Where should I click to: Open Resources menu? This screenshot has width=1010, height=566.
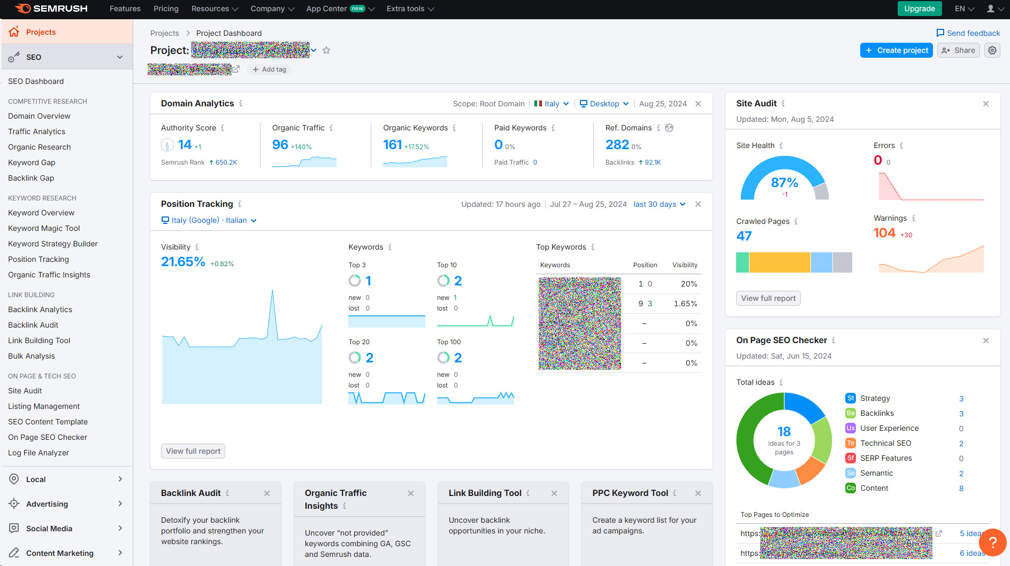click(x=215, y=9)
